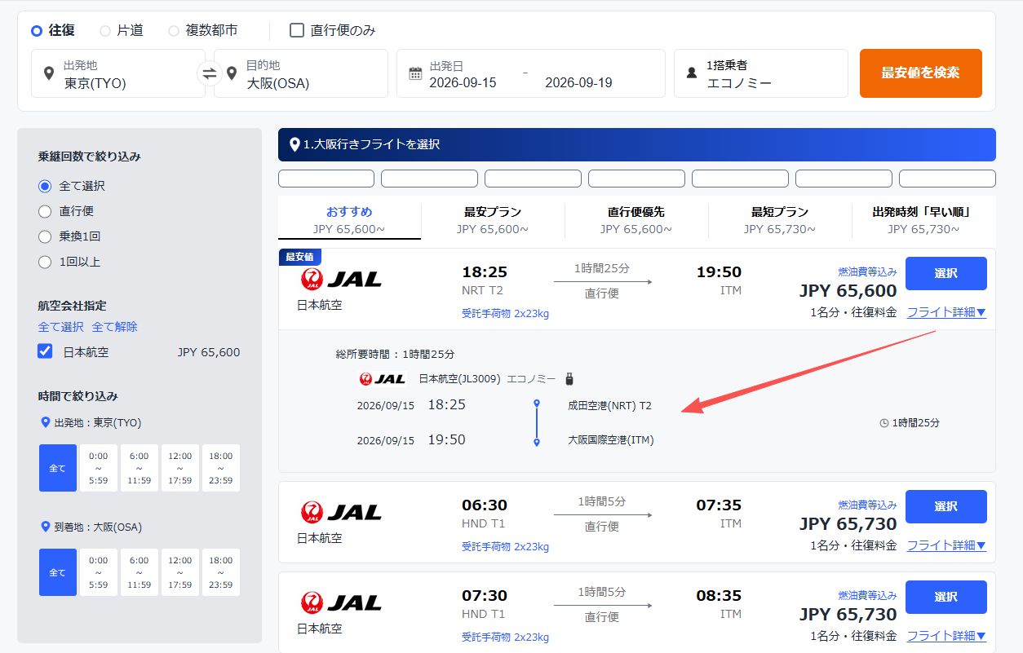Click the first empty date box

pos(326,179)
